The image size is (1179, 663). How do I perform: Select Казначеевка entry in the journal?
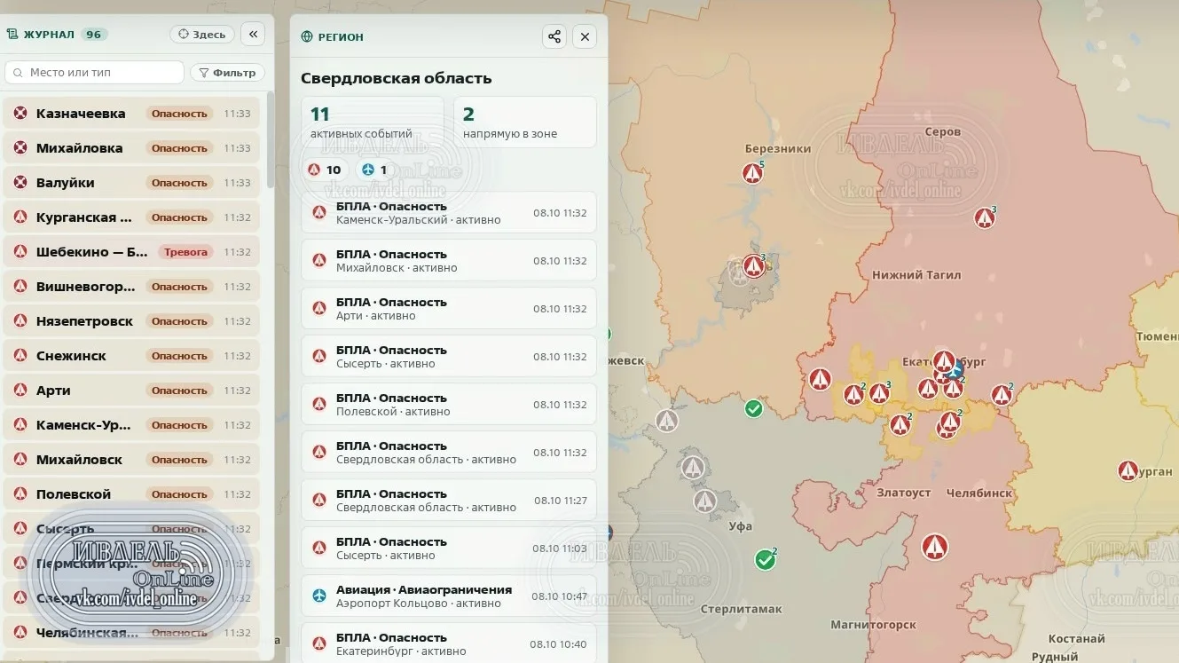(x=131, y=114)
